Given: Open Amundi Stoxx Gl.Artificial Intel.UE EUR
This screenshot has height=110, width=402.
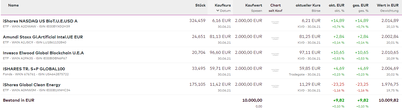Looking at the screenshot, I should 43,37.
